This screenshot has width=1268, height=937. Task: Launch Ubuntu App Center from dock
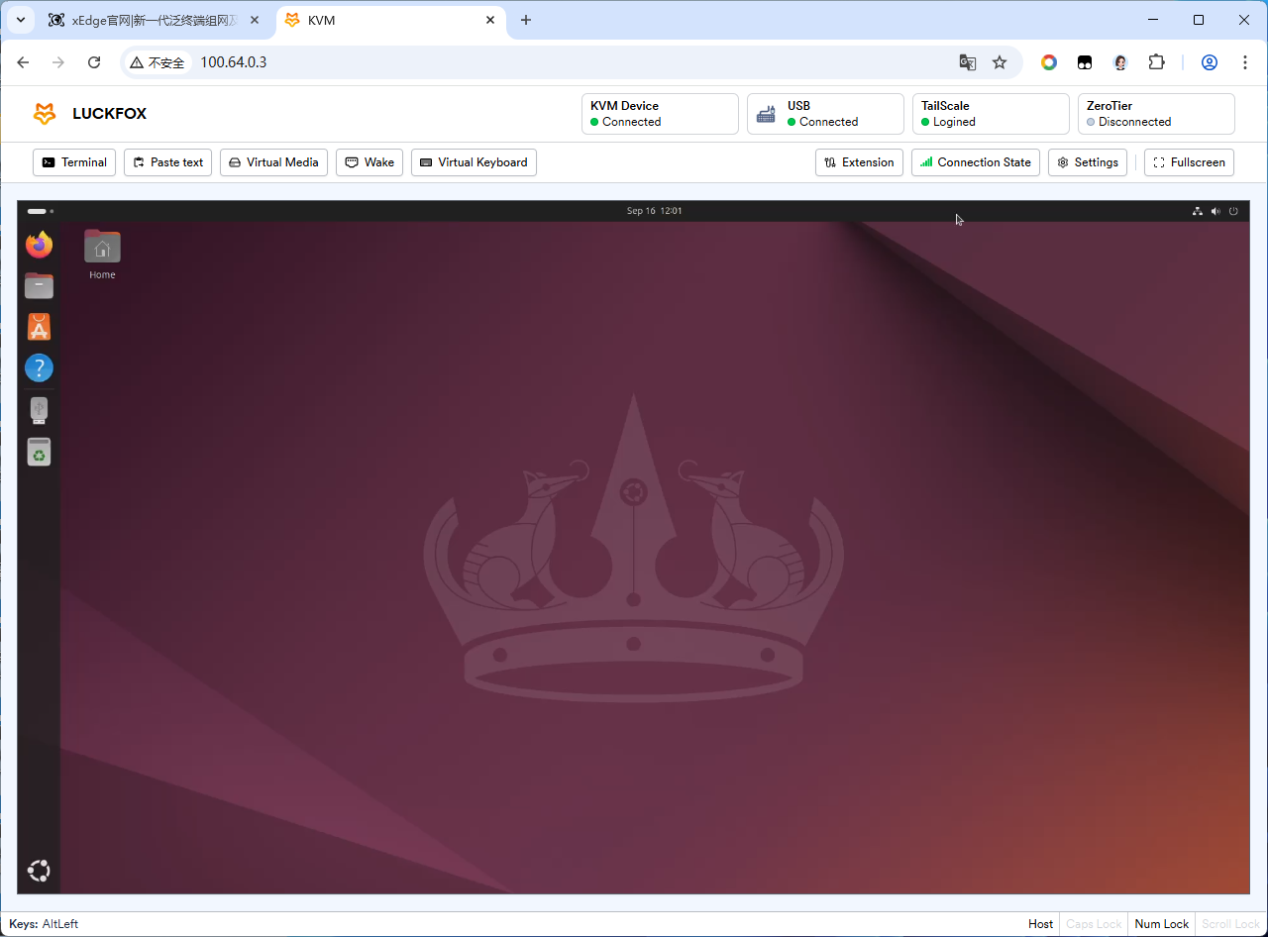point(39,327)
